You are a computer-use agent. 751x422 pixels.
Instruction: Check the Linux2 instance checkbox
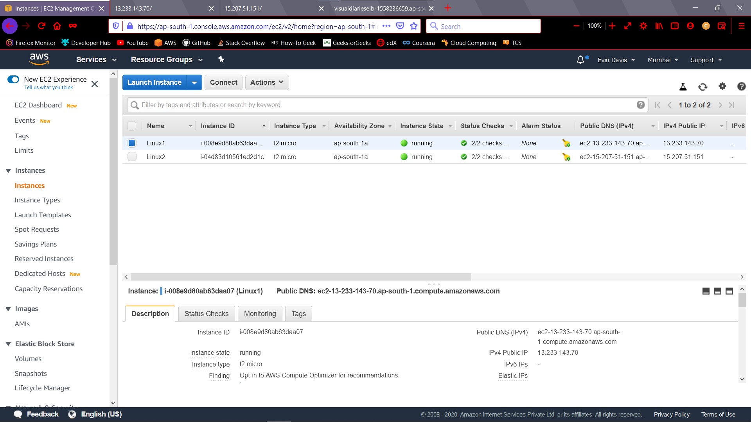pyautogui.click(x=132, y=157)
